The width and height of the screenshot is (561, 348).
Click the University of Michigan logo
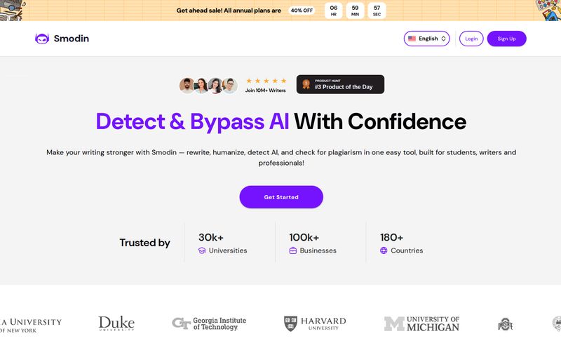click(x=421, y=323)
